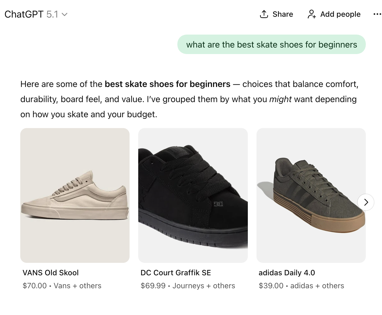382x315 pixels.
Task: Click the Add people text label
Action: (x=340, y=14)
